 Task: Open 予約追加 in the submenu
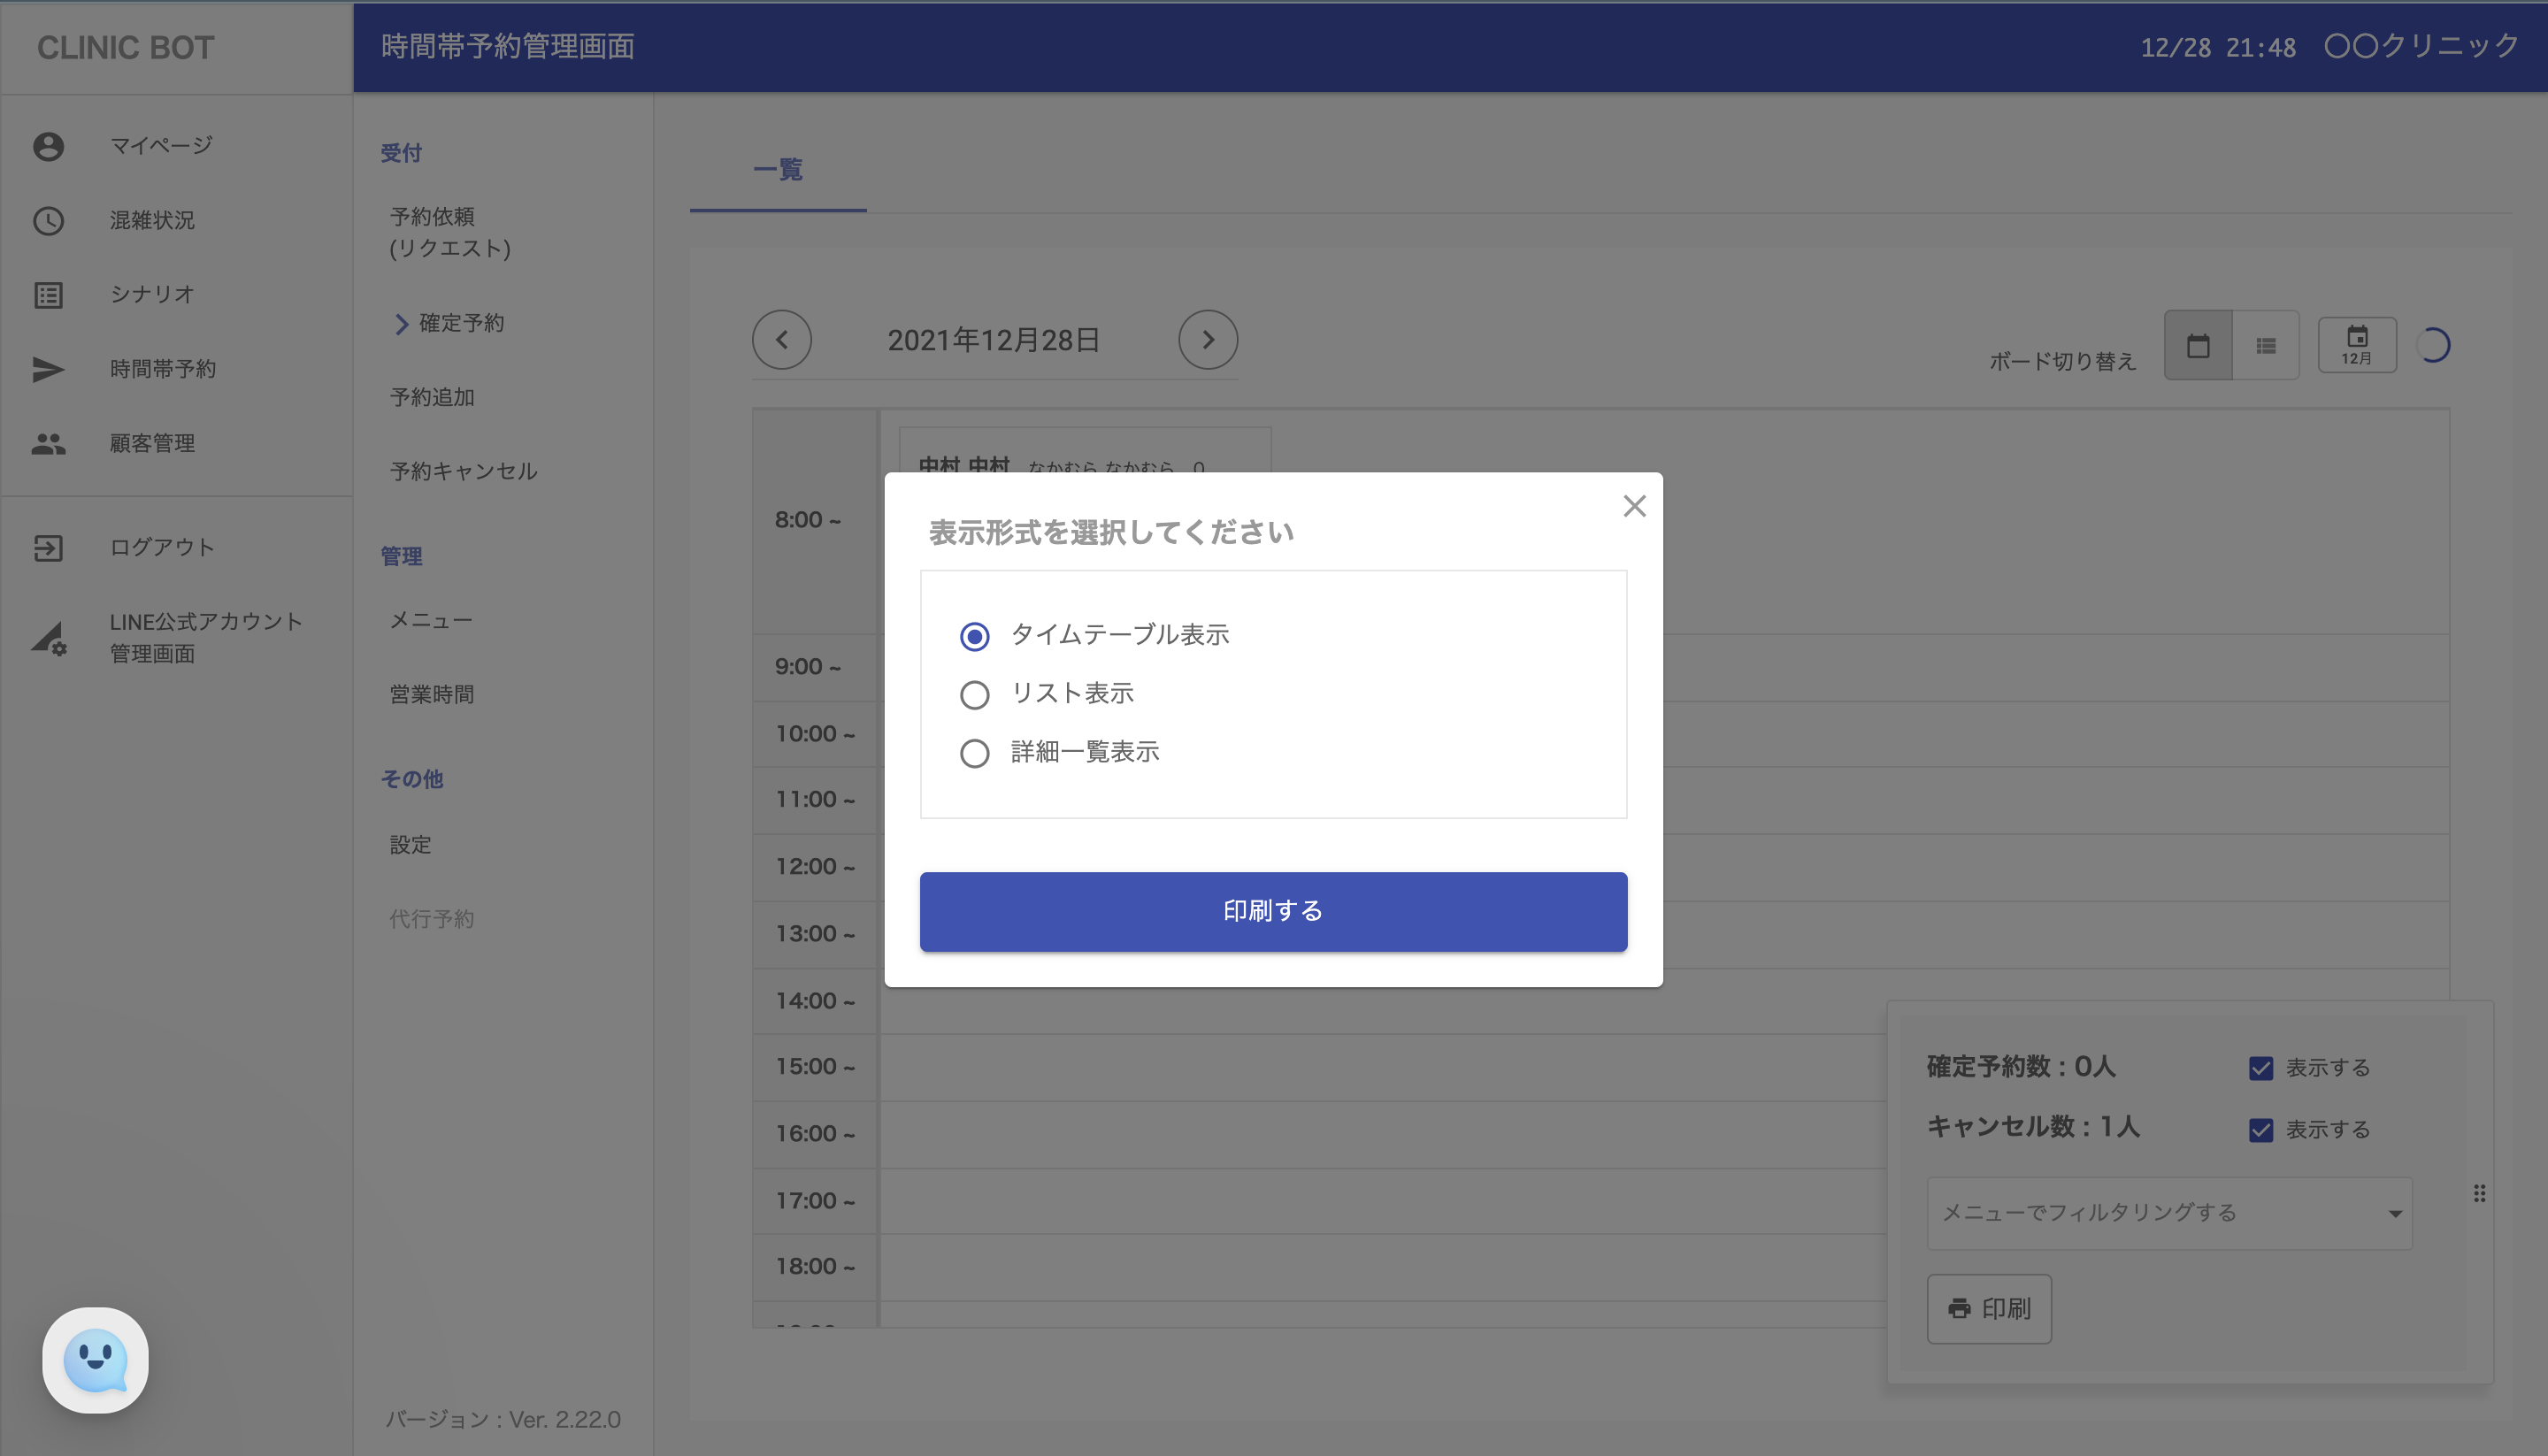click(432, 397)
